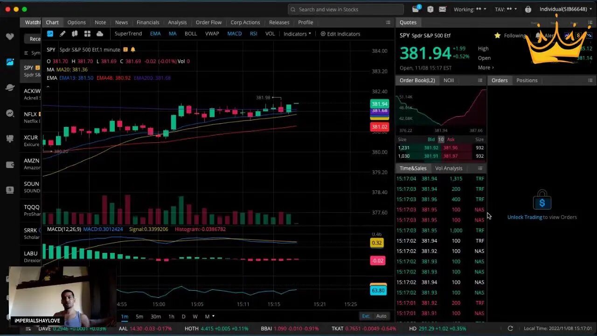Click the lock trading icon in top bar
This screenshot has height=336, width=597.
click(x=528, y=9)
